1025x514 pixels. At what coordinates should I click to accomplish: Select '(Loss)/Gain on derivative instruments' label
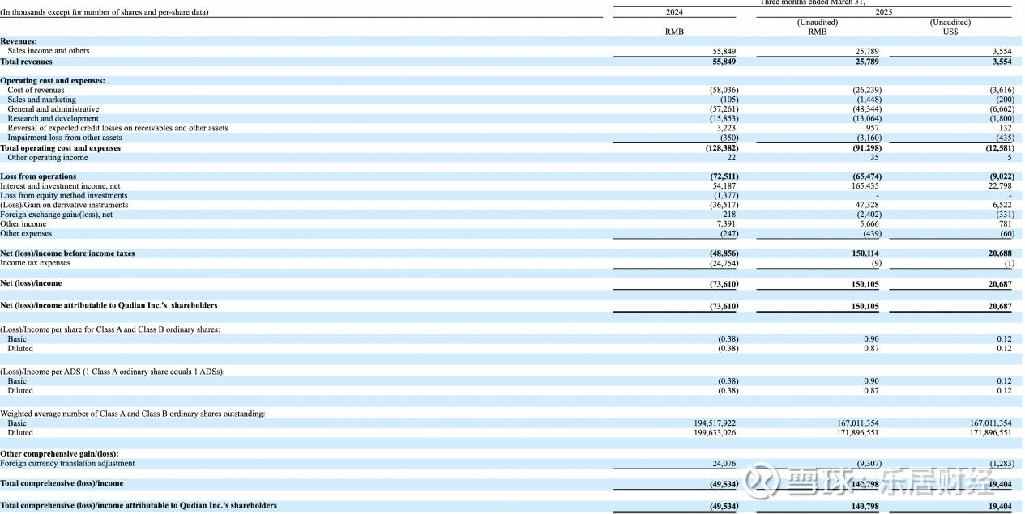tap(64, 206)
